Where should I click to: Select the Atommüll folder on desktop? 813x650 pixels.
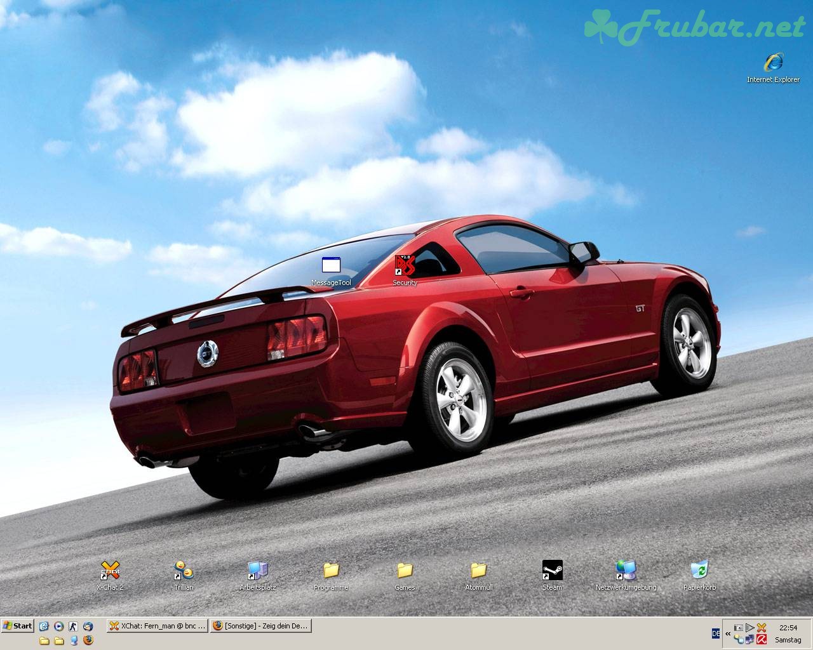(x=478, y=576)
